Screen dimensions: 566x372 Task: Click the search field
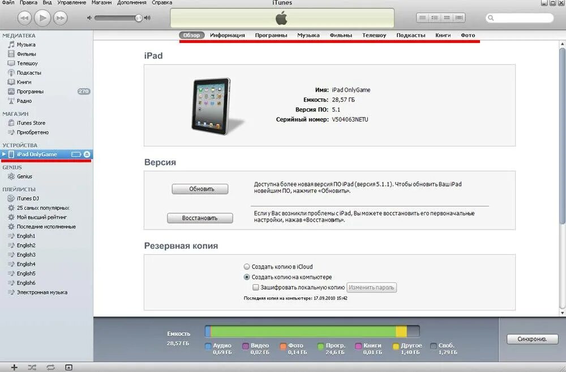(x=520, y=18)
